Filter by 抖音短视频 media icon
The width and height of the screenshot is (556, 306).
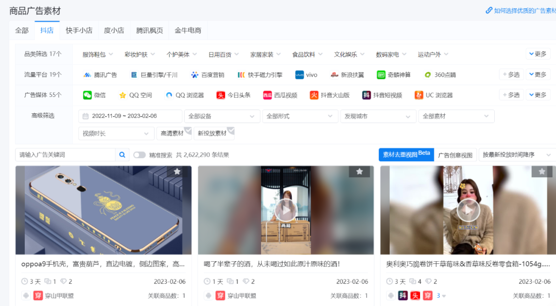coord(367,95)
